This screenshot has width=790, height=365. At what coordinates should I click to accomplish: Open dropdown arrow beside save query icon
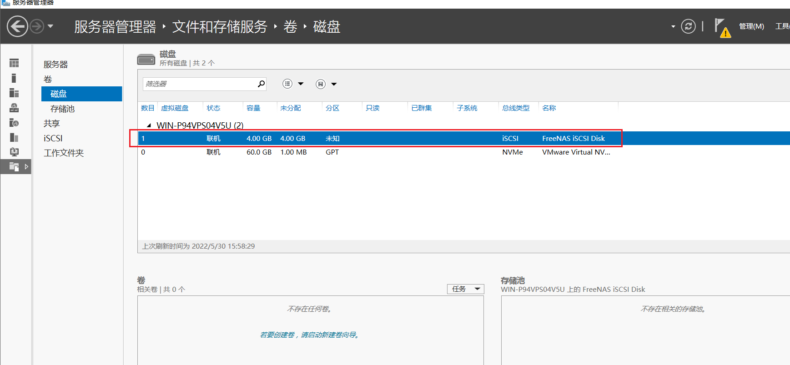click(x=334, y=84)
